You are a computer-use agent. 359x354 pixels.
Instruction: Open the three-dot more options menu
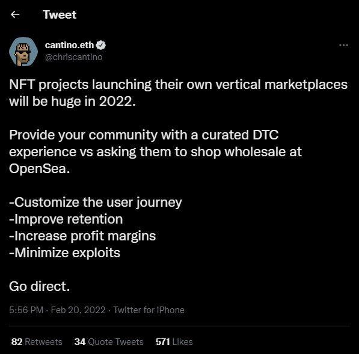point(343,45)
